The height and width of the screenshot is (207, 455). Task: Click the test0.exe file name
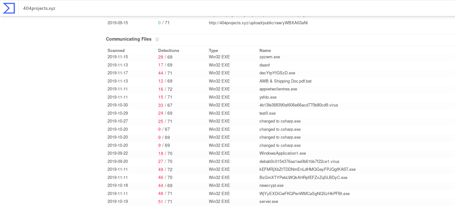point(267,113)
